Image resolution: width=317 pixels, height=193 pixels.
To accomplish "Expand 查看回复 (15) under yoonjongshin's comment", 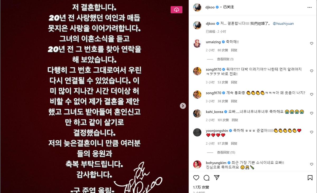I will point(226,152).
